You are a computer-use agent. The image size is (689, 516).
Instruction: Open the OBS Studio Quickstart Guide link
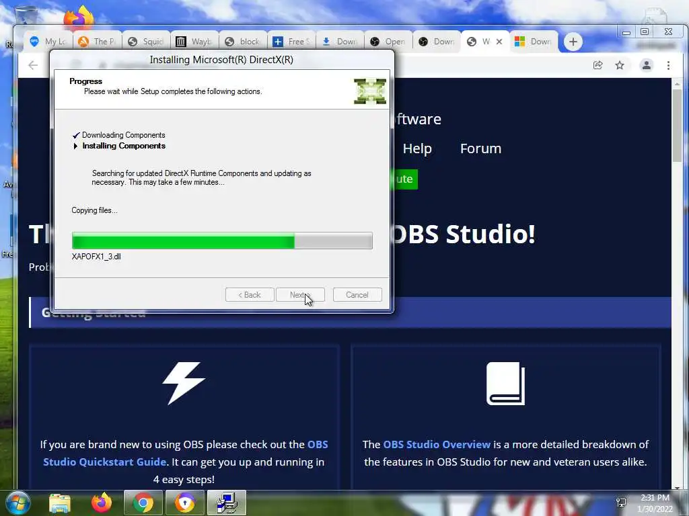click(186, 454)
